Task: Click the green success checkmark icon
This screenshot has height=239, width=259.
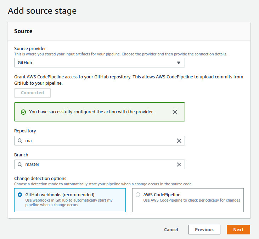Action: 23,112
